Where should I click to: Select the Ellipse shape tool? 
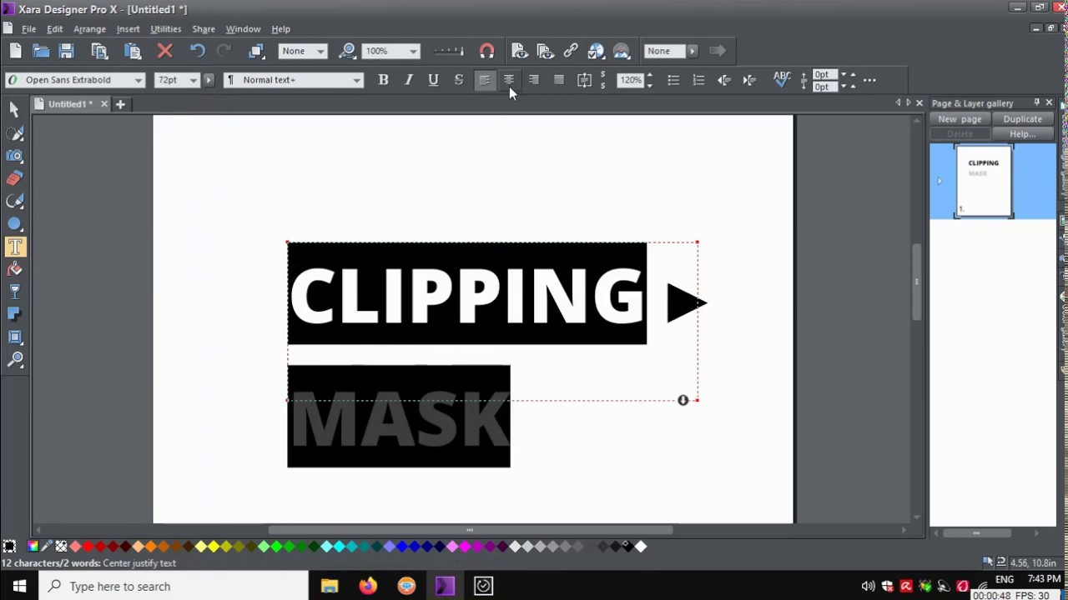(x=14, y=223)
